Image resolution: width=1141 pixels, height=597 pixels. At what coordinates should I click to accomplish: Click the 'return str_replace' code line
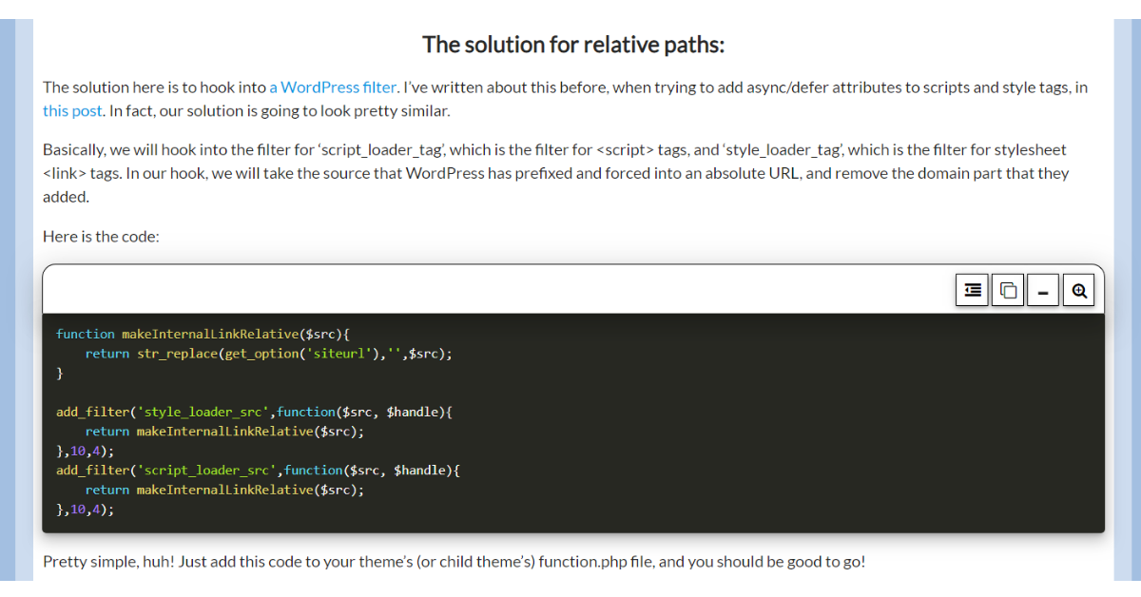[x=268, y=354]
